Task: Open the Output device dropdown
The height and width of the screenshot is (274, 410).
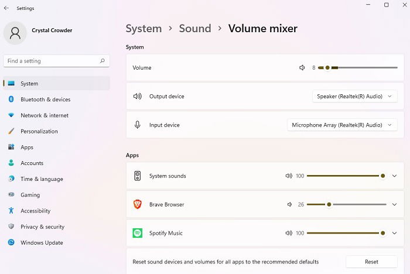Action: coord(355,96)
